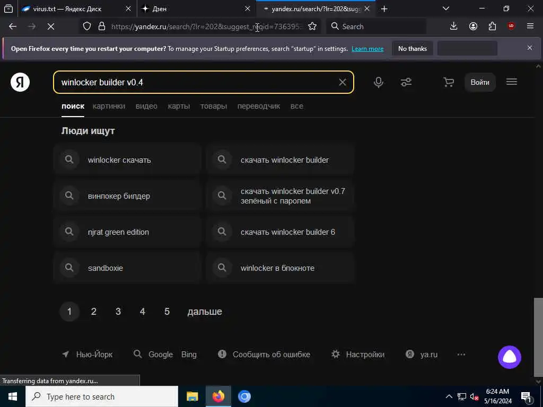This screenshot has width=543, height=407.
Task: Search suggestion скачать winlocker builder 6
Action: click(280, 232)
